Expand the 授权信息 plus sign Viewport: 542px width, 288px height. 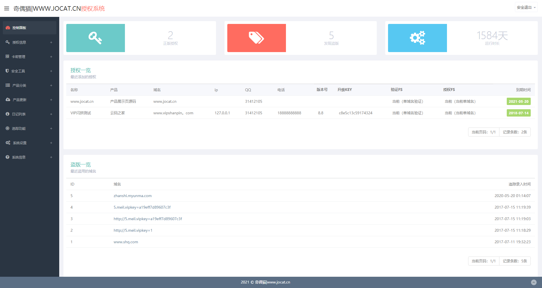click(51, 42)
